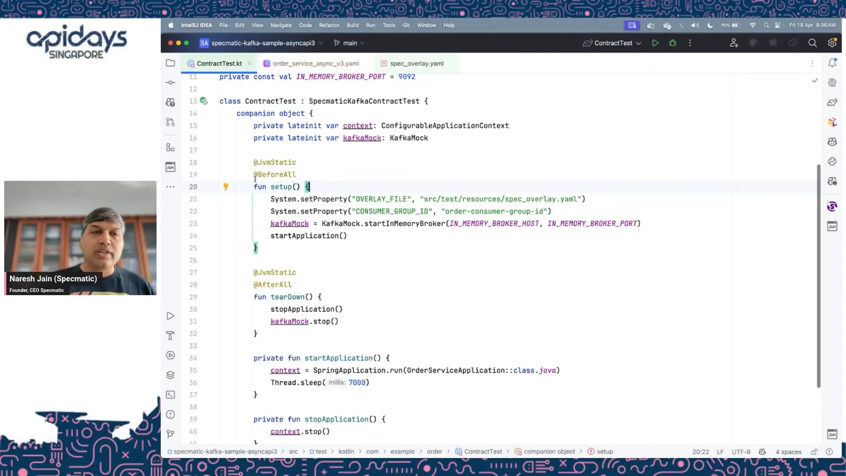The image size is (846, 476).
Task: Click the Debug bug icon
Action: (672, 43)
